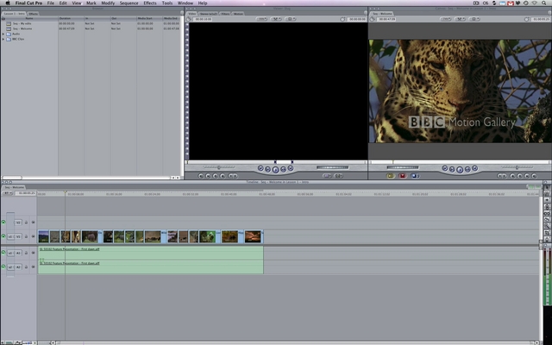Go to next edit in Canvas
Image resolution: width=552 pixels, height=345 pixels.
point(474,168)
